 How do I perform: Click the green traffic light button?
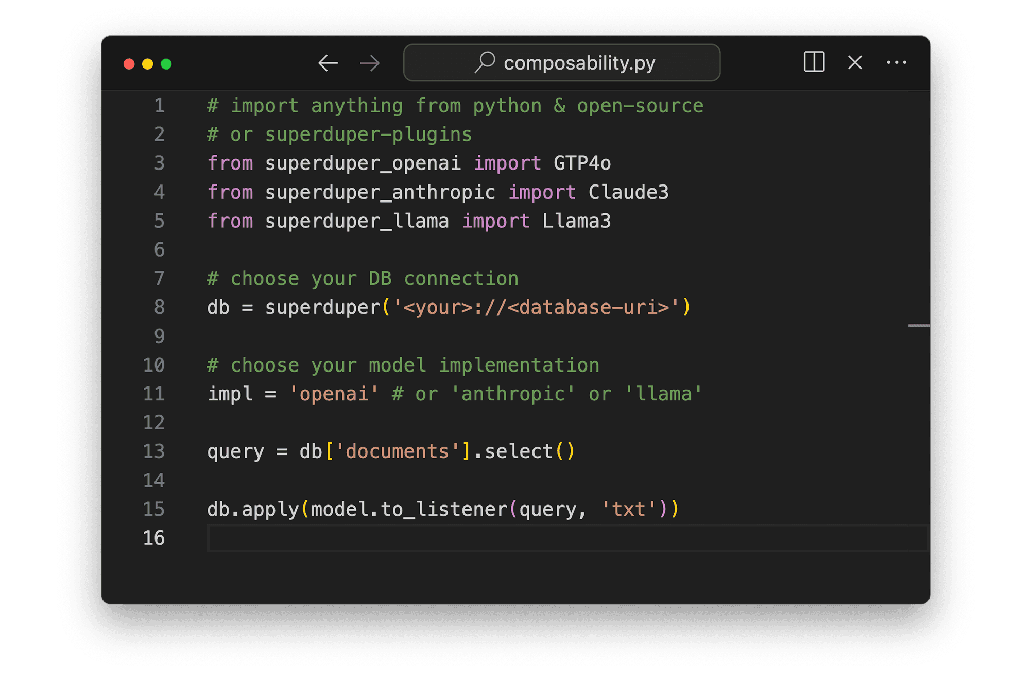167,63
